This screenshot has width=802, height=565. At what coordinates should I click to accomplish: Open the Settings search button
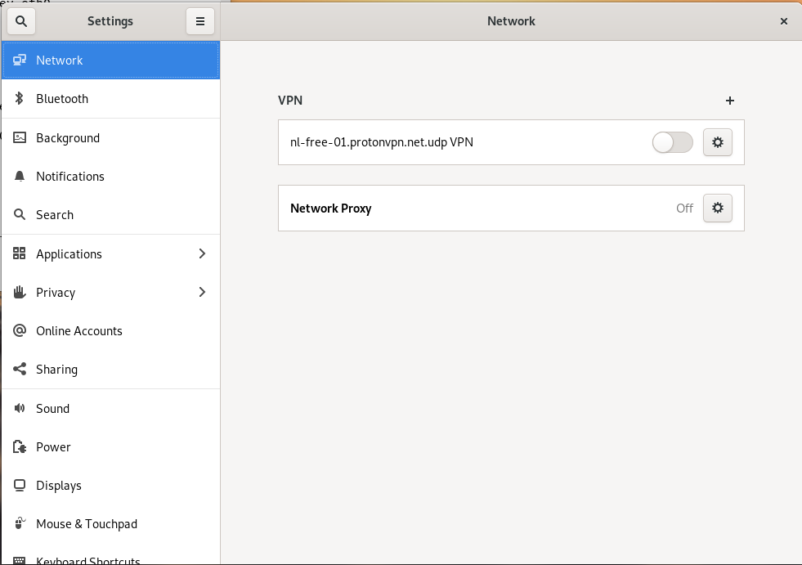(21, 21)
